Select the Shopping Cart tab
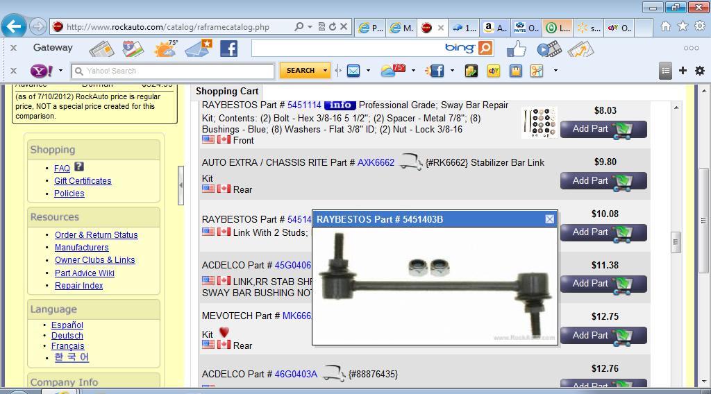The image size is (711, 394). coord(227,91)
